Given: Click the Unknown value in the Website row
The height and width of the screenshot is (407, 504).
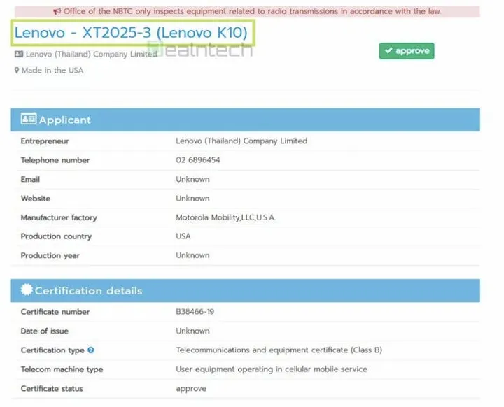Looking at the screenshot, I should point(192,199).
